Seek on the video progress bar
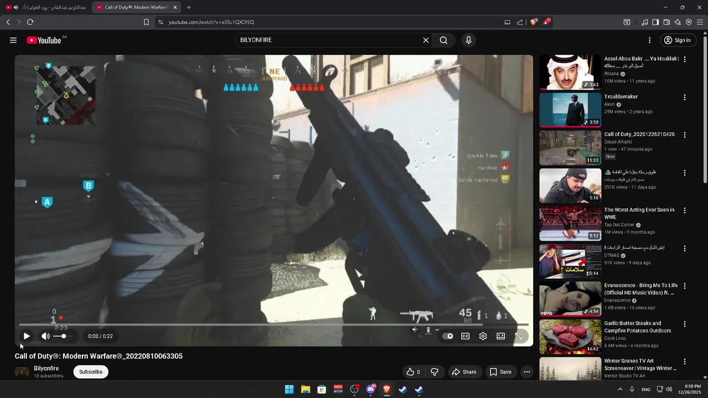 274,324
